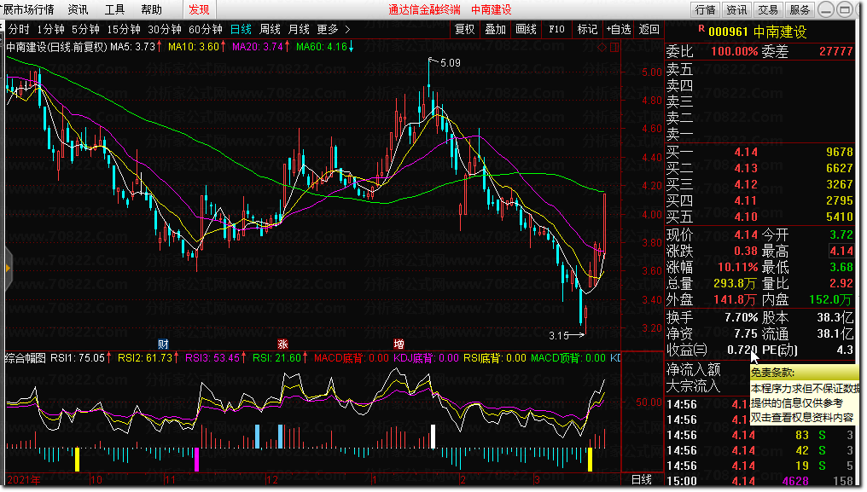Click the 涨幅 10.11% value
Viewport: 867px width, 492px height.
tap(737, 268)
